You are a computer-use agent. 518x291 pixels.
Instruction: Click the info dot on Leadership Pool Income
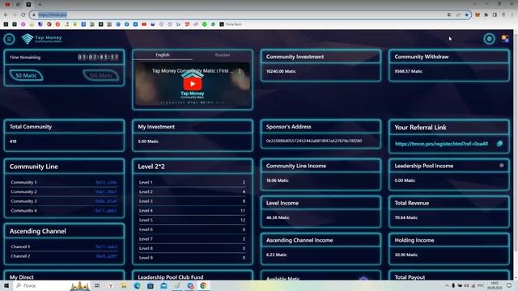tap(502, 165)
